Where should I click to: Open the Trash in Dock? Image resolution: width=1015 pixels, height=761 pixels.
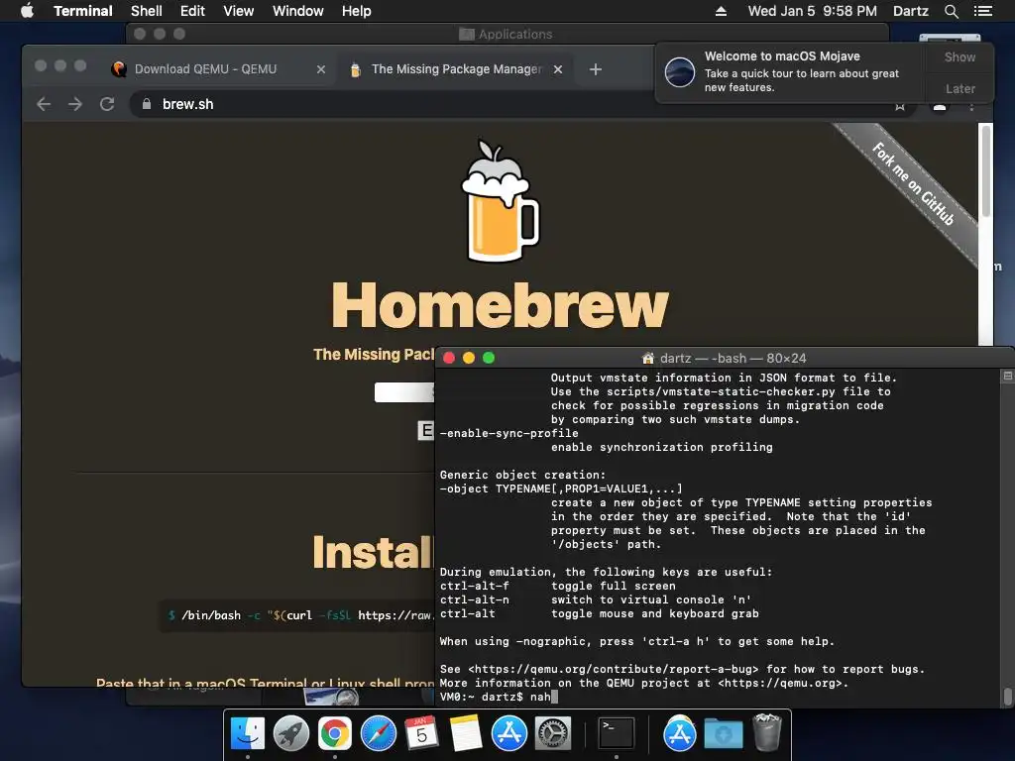pyautogui.click(x=767, y=732)
